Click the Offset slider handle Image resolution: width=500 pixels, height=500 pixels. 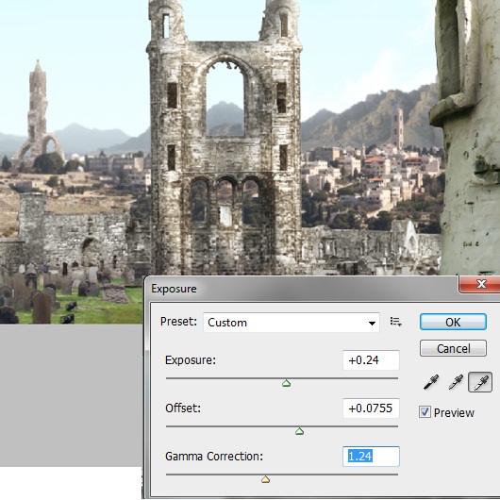[299, 431]
